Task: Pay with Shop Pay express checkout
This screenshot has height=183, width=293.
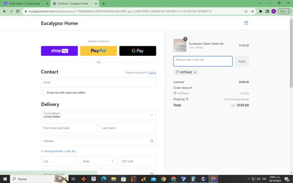Action: (60, 51)
